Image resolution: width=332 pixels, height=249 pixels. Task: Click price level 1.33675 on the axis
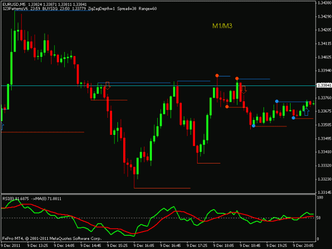[324, 111]
